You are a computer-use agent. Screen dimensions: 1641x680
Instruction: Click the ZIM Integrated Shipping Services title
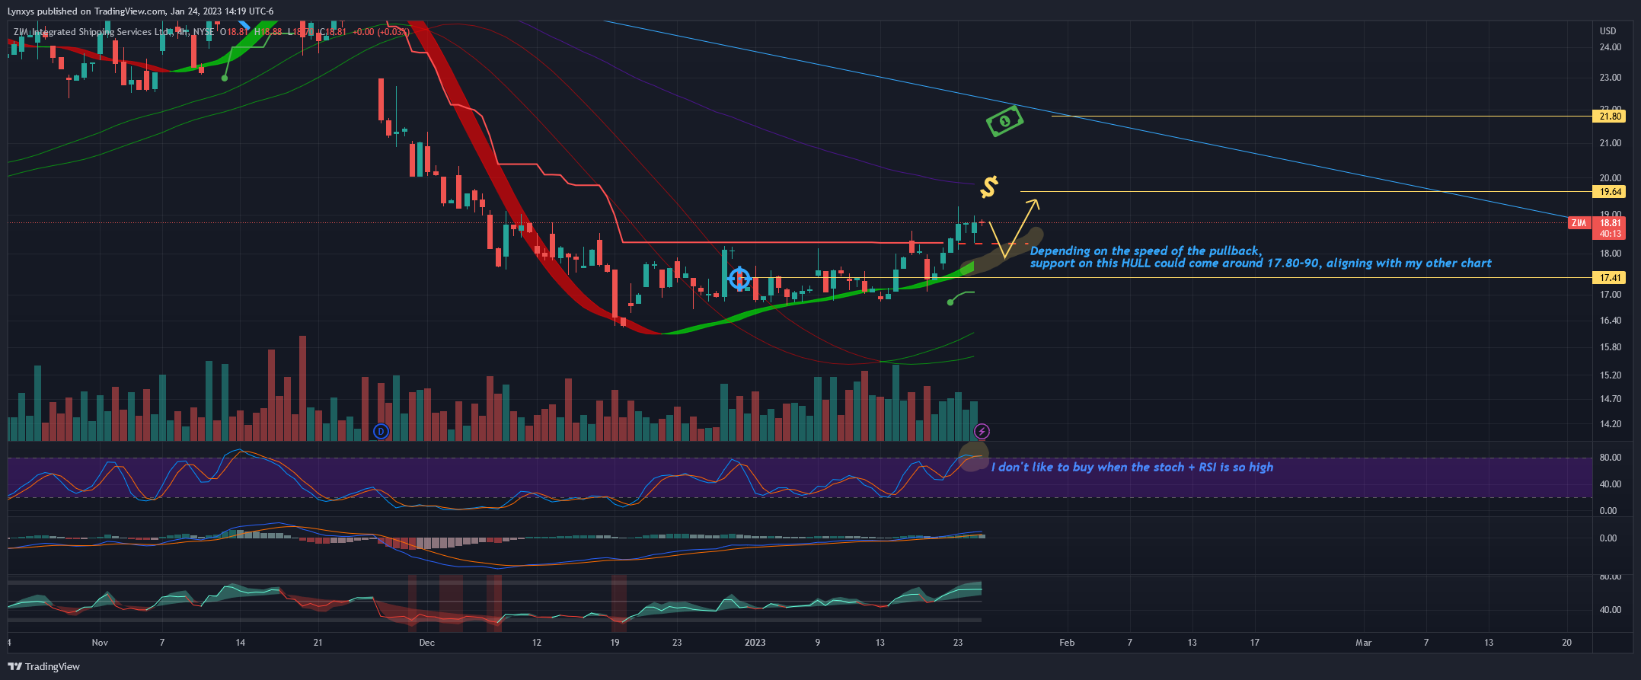point(94,32)
